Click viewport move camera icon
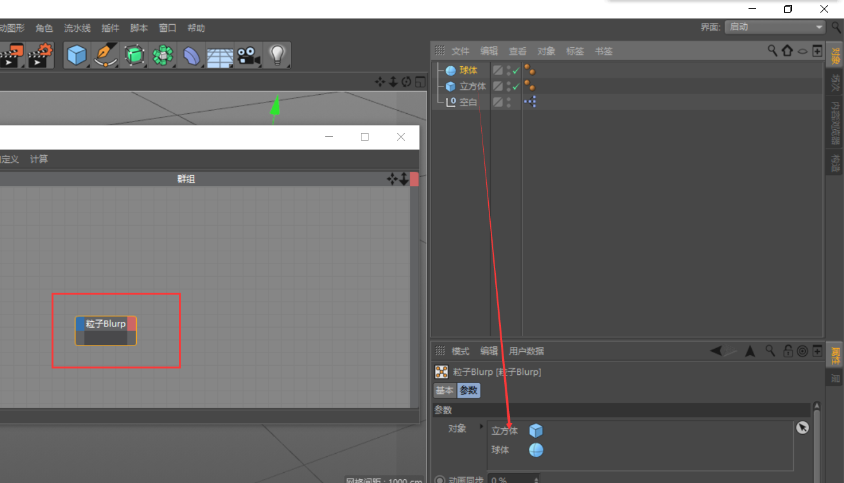The height and width of the screenshot is (483, 844). click(x=380, y=81)
